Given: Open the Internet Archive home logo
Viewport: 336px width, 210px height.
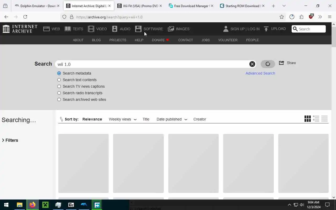Looking at the screenshot, I should pyautogui.click(x=20, y=29).
